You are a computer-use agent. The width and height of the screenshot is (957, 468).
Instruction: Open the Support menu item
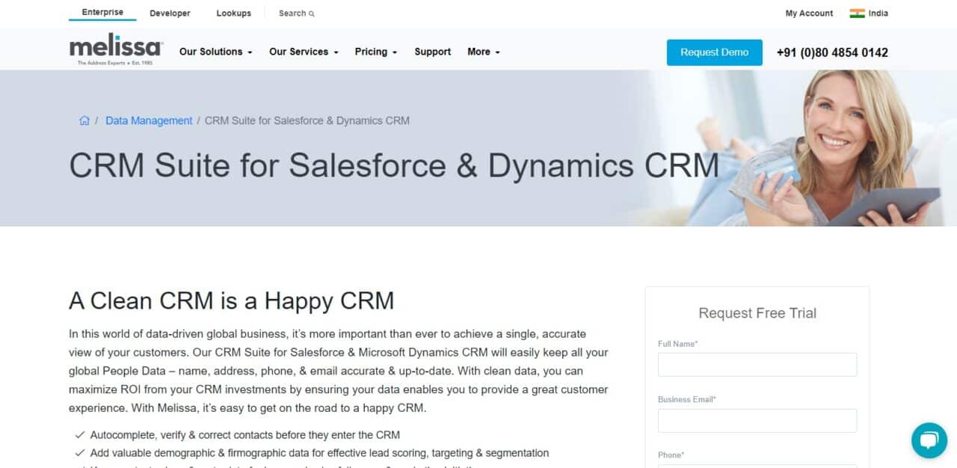tap(433, 52)
